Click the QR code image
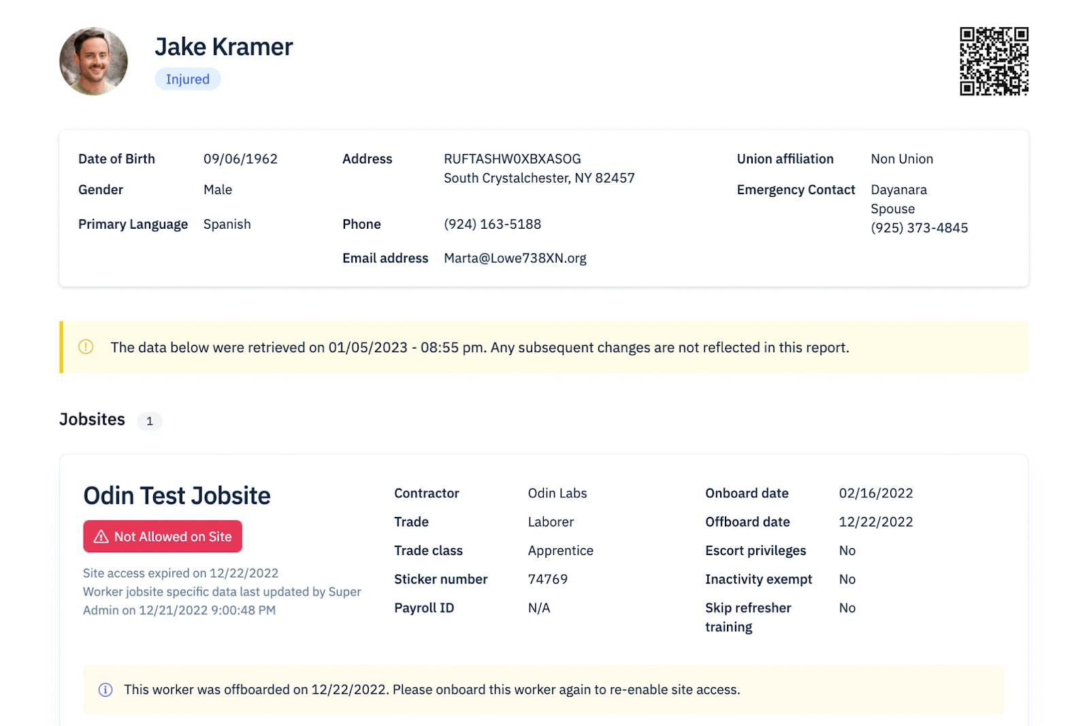The width and height of the screenshot is (1089, 726). click(994, 61)
